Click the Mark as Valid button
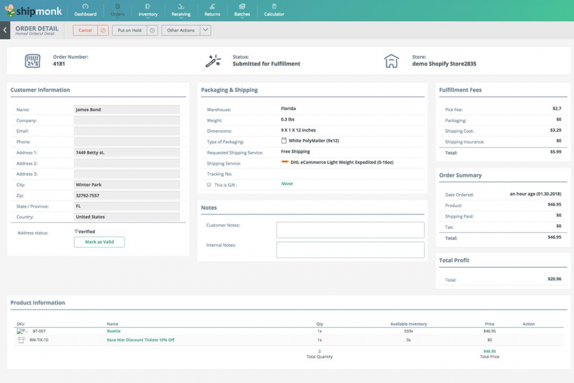Image resolution: width=574 pixels, height=383 pixels. tap(99, 242)
